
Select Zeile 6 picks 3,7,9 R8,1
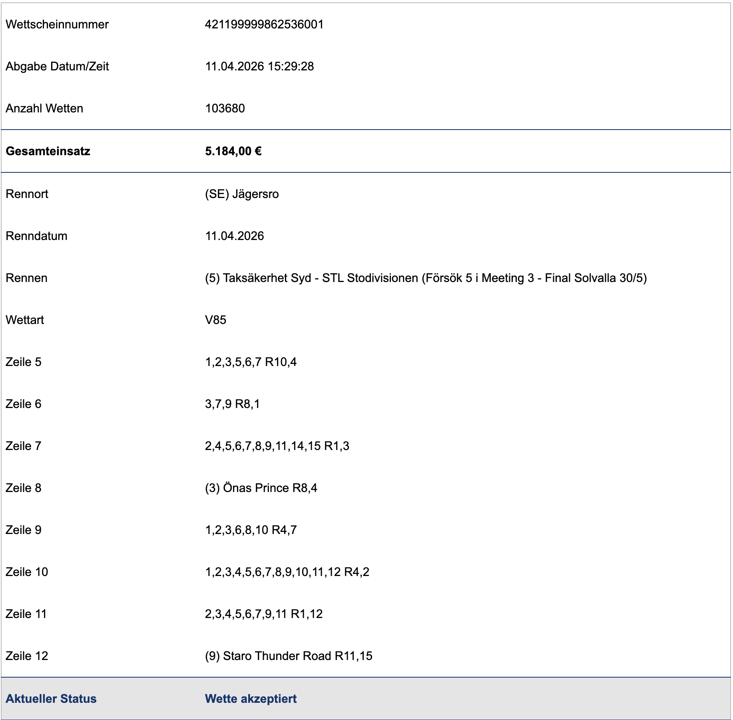232,404
